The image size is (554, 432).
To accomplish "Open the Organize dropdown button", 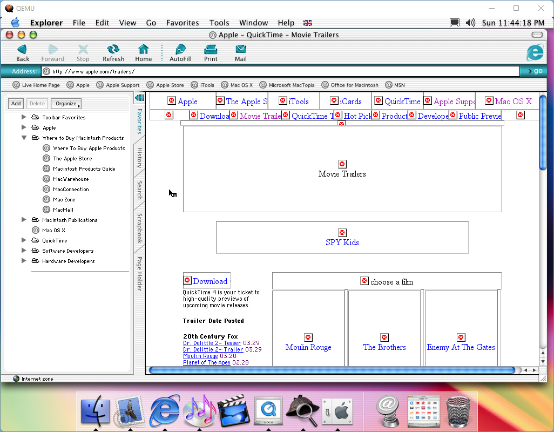I will 66,104.
